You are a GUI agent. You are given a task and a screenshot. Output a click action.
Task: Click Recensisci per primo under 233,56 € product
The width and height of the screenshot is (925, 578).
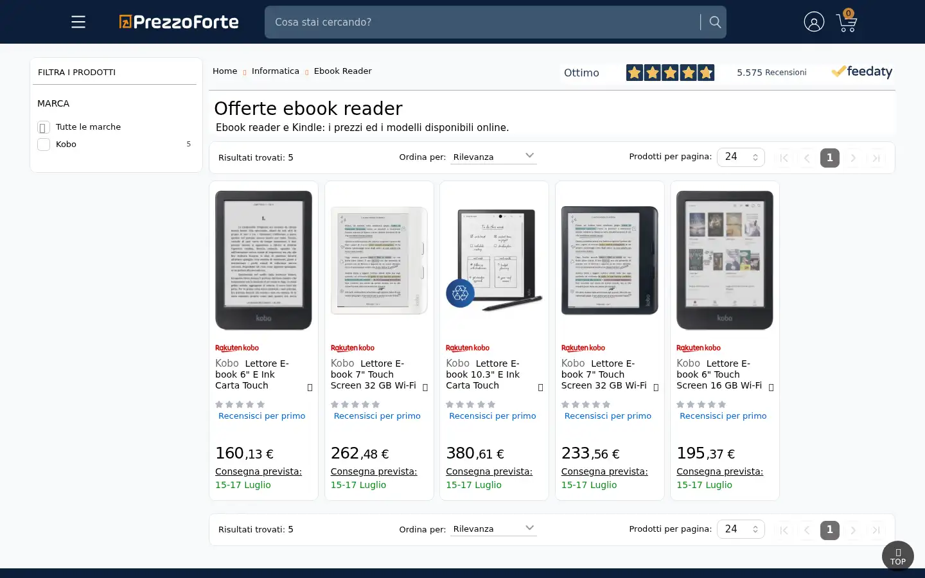(x=608, y=416)
